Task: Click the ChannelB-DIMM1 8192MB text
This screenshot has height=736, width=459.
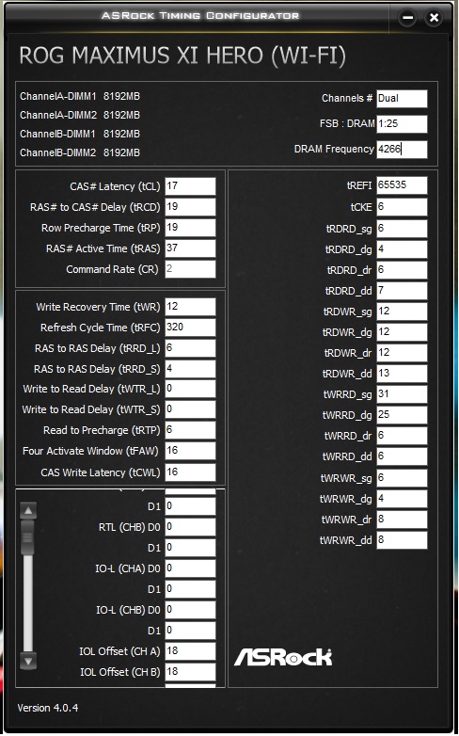Action: point(80,134)
